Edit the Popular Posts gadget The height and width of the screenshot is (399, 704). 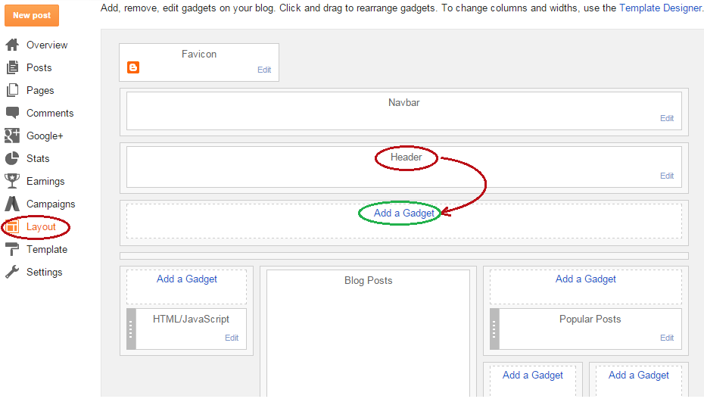(x=667, y=338)
